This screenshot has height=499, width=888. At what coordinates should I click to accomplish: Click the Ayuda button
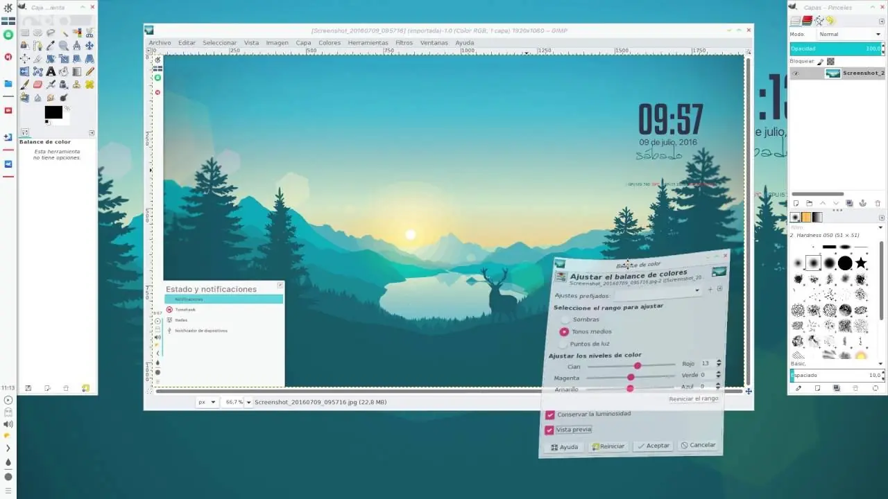pyautogui.click(x=565, y=447)
